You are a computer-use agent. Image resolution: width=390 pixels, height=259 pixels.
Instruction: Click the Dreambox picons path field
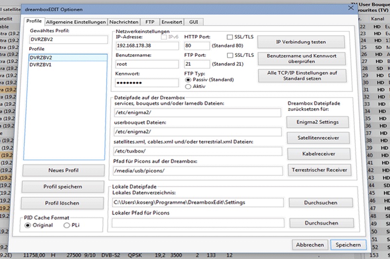198,171
